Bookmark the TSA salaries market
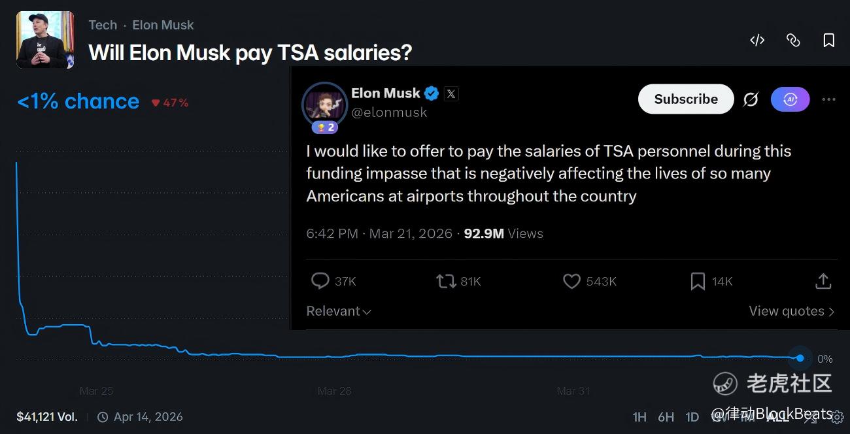This screenshot has width=850, height=434. coord(828,41)
